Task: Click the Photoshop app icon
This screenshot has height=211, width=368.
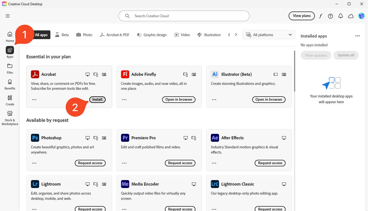Action: click(x=35, y=138)
